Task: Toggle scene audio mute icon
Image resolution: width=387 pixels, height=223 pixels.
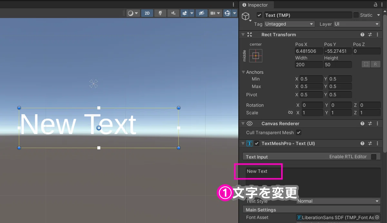Action: 174,13
